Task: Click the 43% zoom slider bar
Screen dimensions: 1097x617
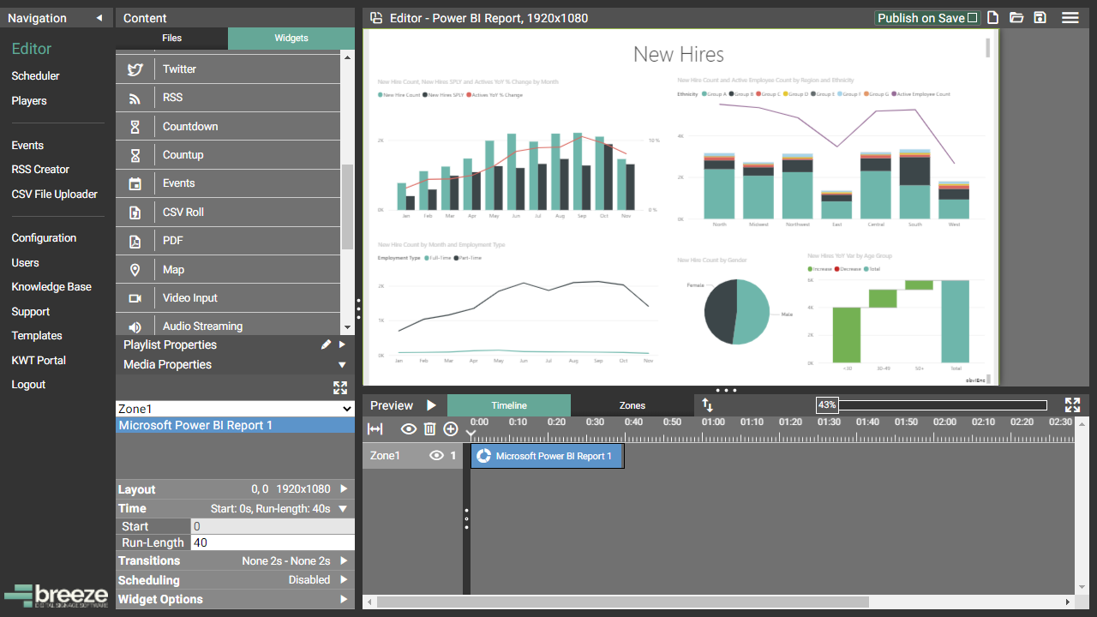Action: pyautogui.click(x=932, y=405)
